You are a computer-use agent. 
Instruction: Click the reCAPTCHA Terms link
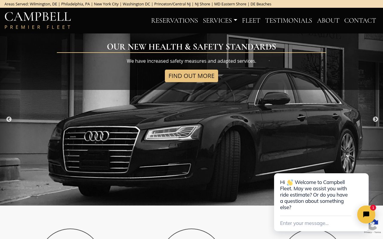378,232
